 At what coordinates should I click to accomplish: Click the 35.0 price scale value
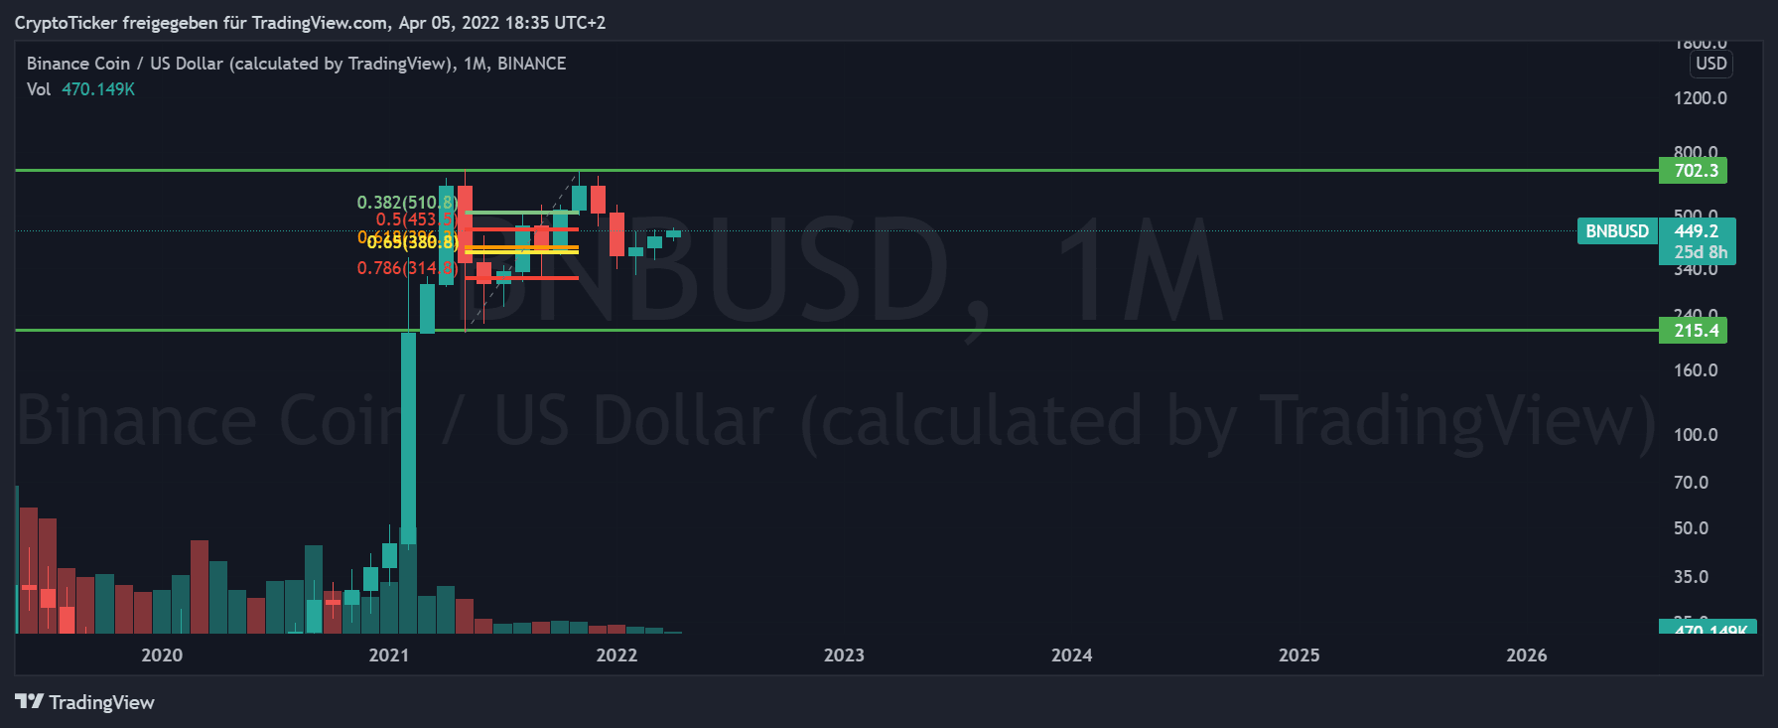pos(1691,577)
